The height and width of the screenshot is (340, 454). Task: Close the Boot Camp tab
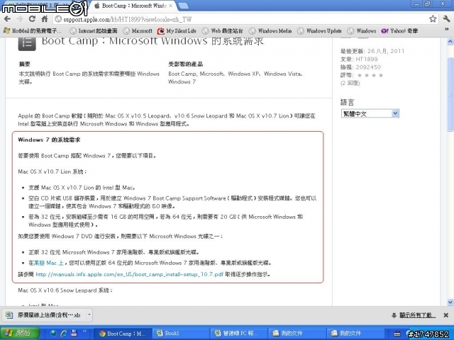170,6
